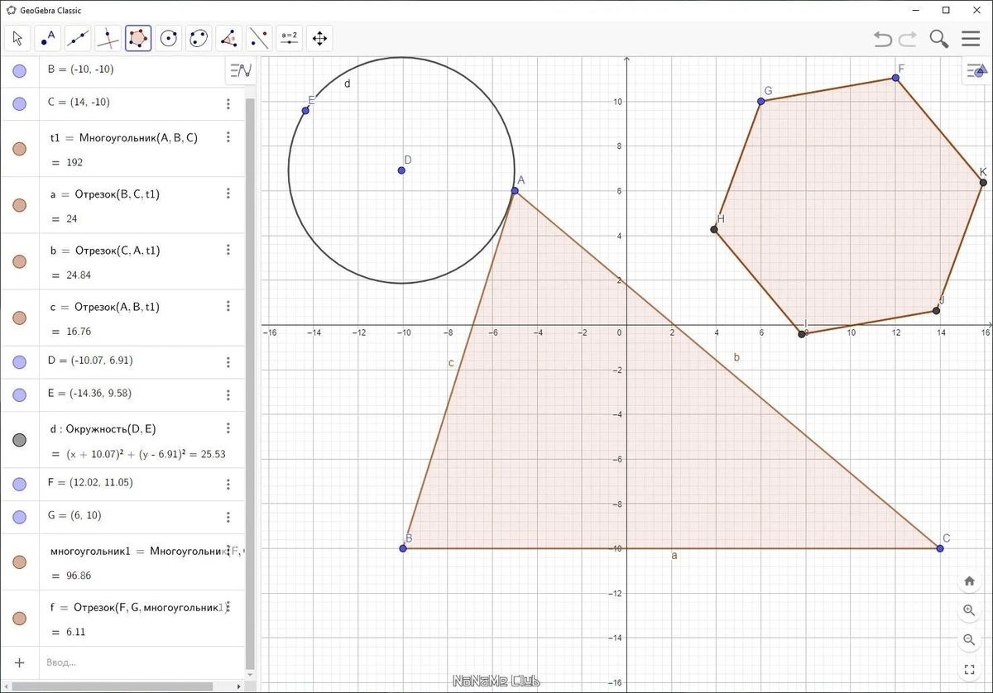
Task: Select vertex G of the heptagon
Action: pyautogui.click(x=760, y=101)
